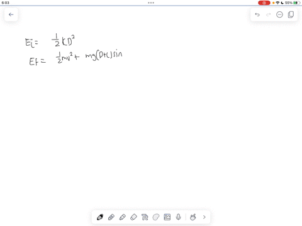Image resolution: width=302 pixels, height=226 pixels.
Task: Go back using the left arrow button
Action: point(11,14)
